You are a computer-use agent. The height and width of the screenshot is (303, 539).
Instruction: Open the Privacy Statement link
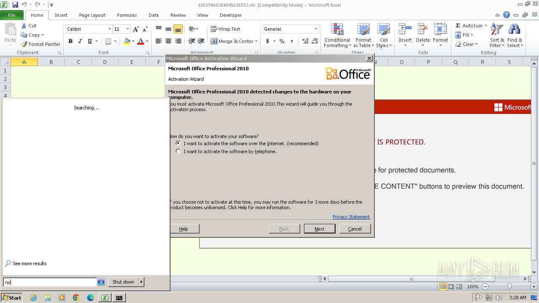351,217
